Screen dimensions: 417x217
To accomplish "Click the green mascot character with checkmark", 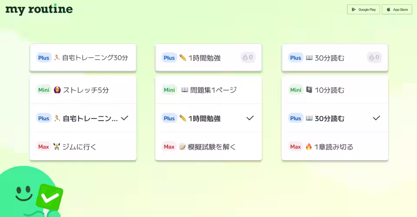I will [31, 192].
